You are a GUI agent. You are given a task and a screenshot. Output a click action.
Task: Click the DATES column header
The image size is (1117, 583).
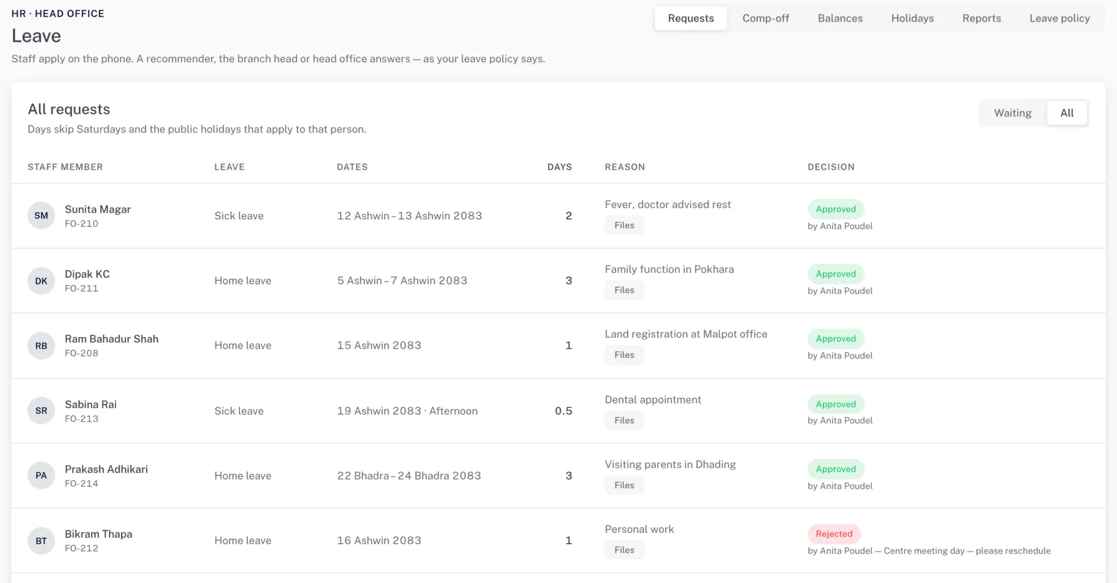point(352,167)
